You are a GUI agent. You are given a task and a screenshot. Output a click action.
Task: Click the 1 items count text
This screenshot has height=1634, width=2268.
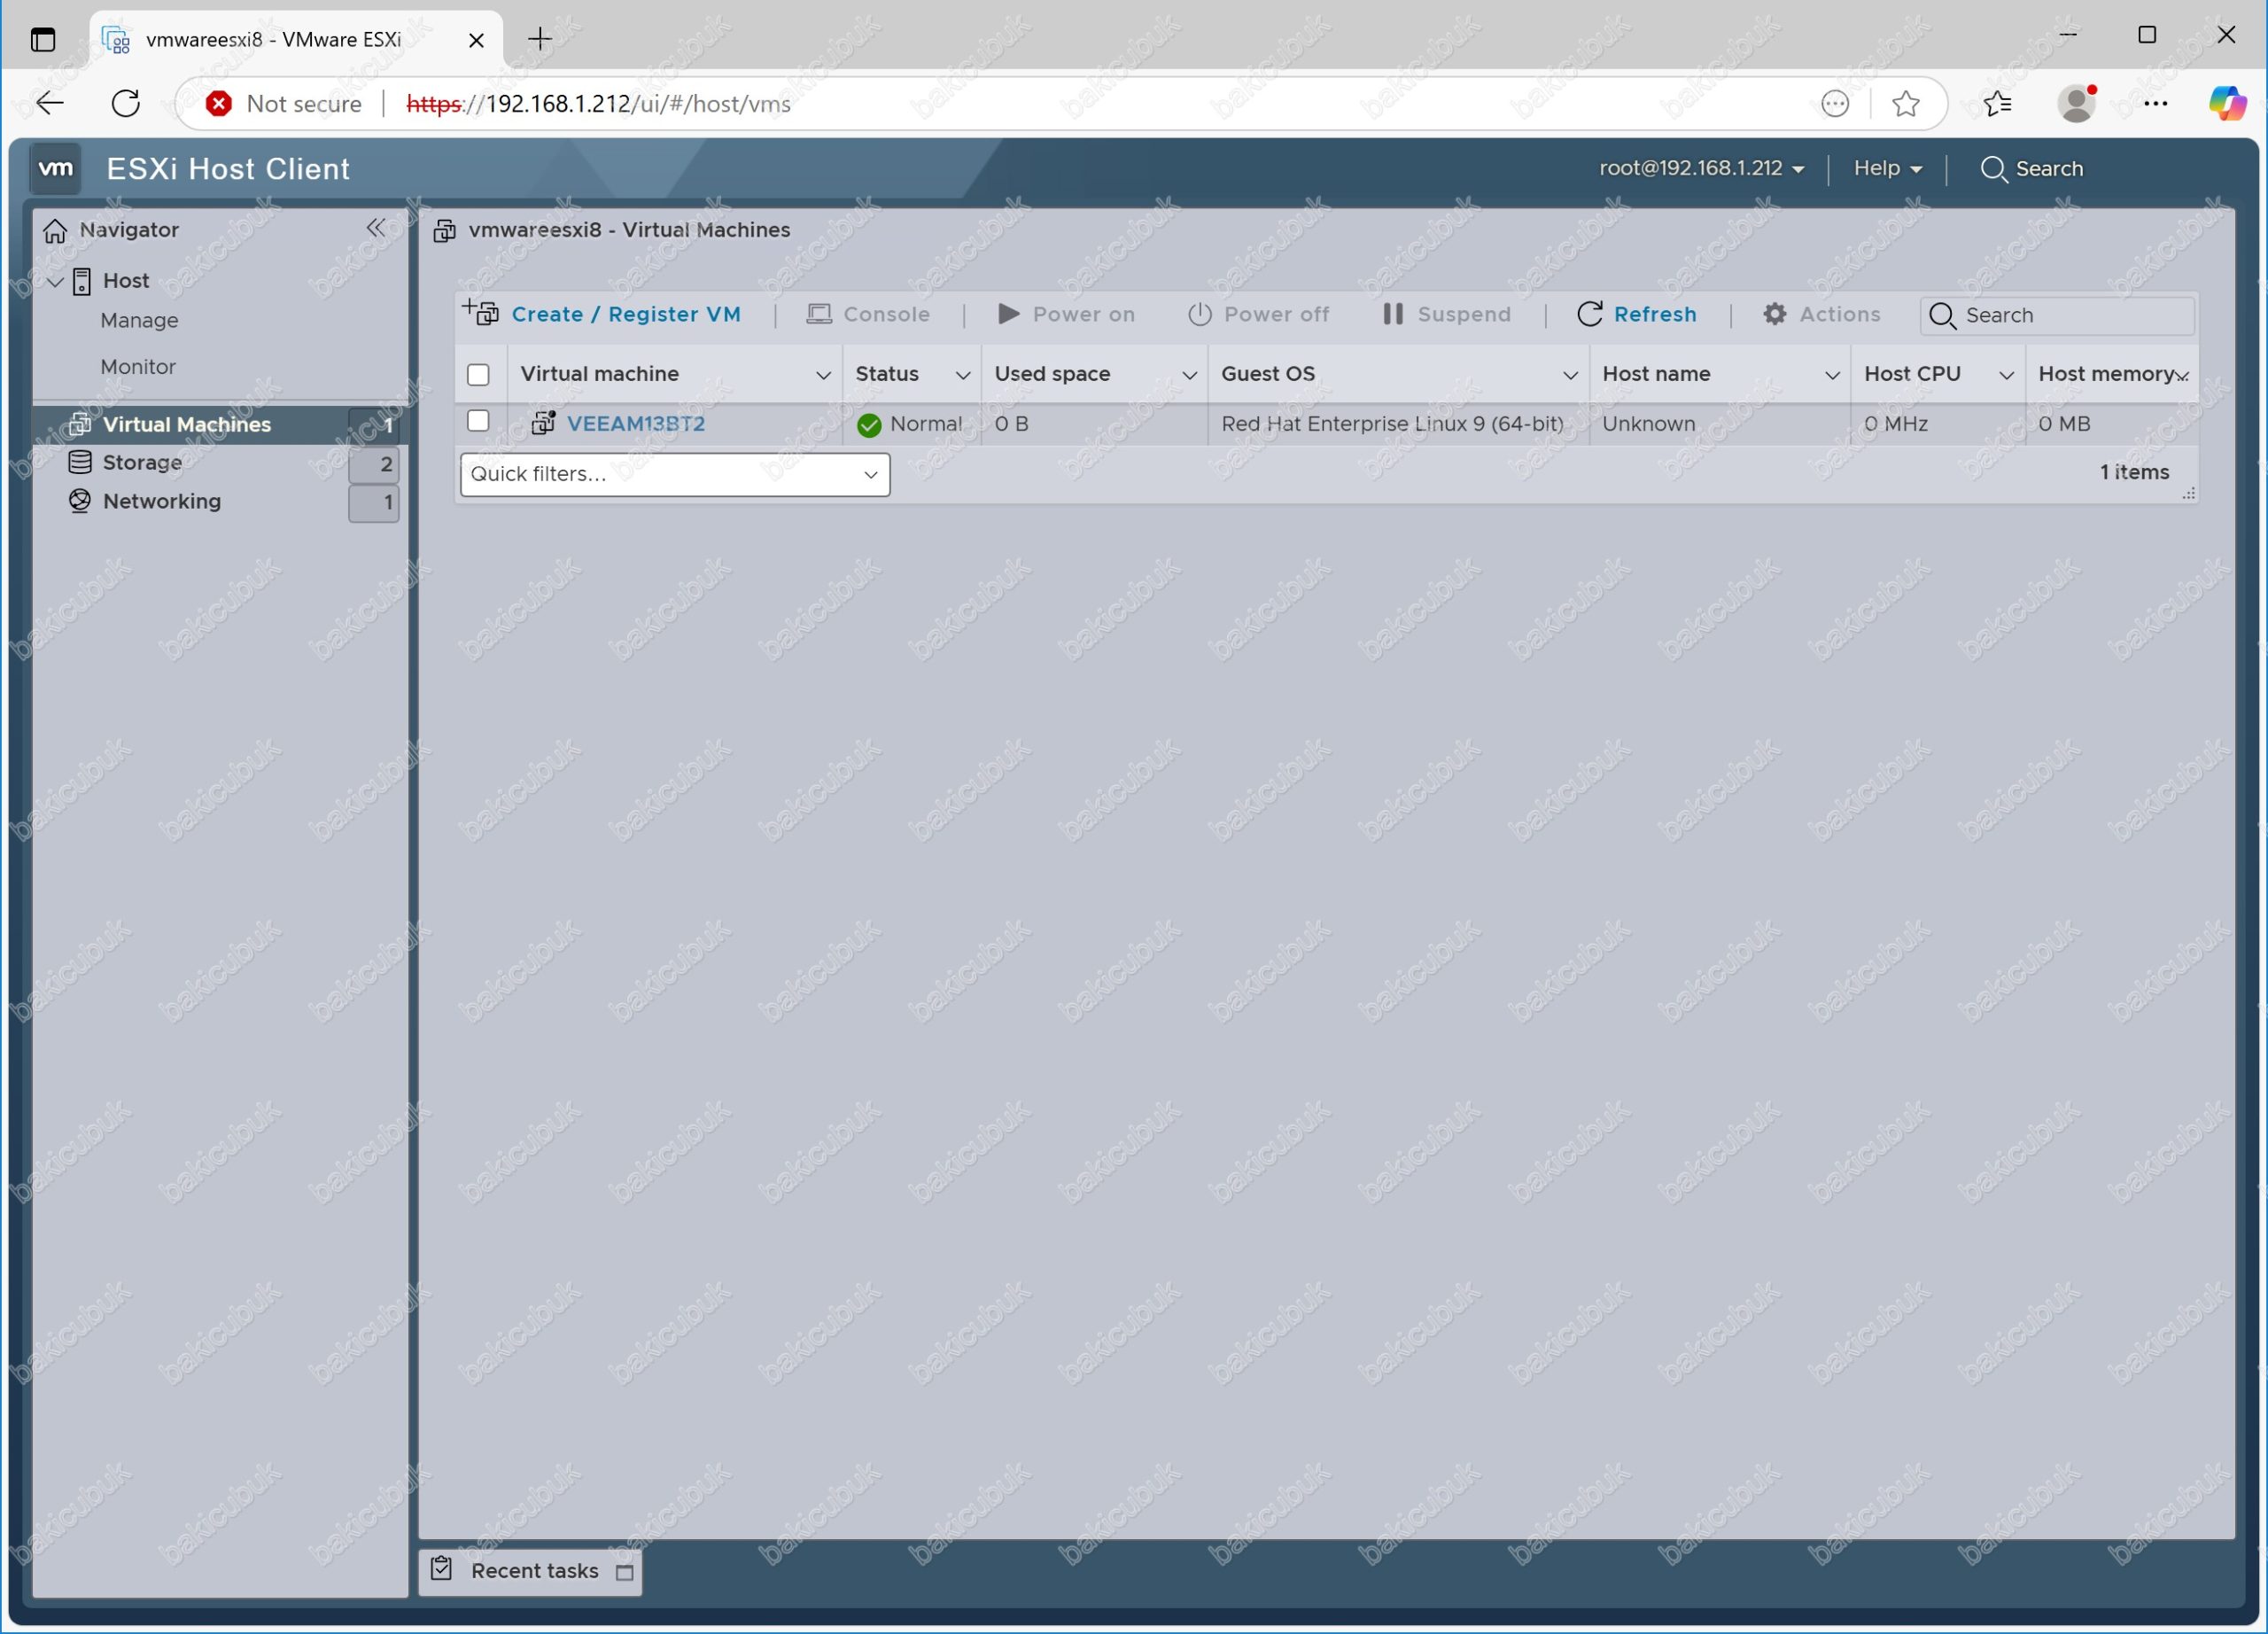coord(2134,472)
